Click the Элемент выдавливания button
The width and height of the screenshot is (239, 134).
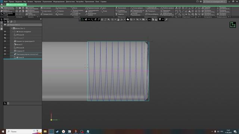click(x=32, y=8)
